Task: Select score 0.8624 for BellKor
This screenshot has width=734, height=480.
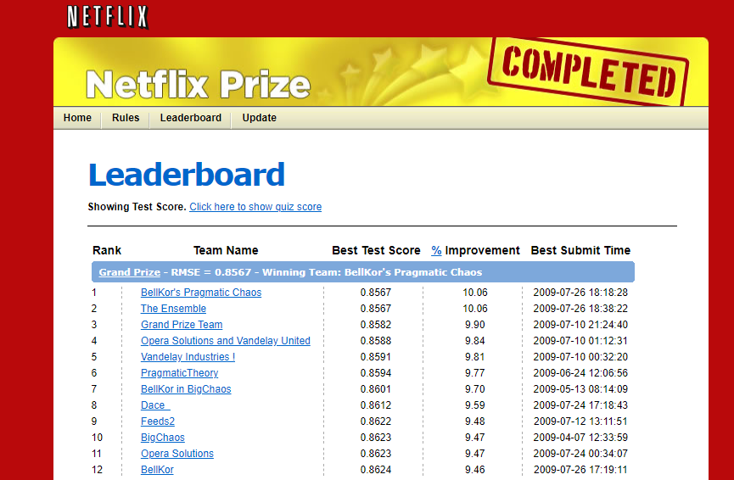Action: pyautogui.click(x=376, y=470)
